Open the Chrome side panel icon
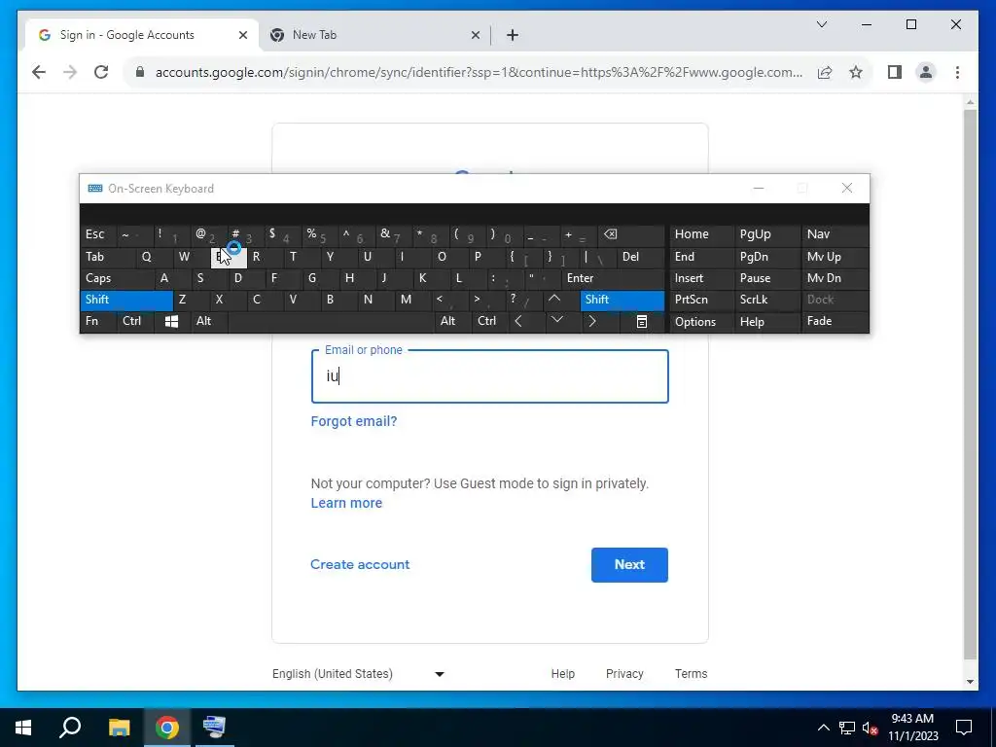 point(895,72)
